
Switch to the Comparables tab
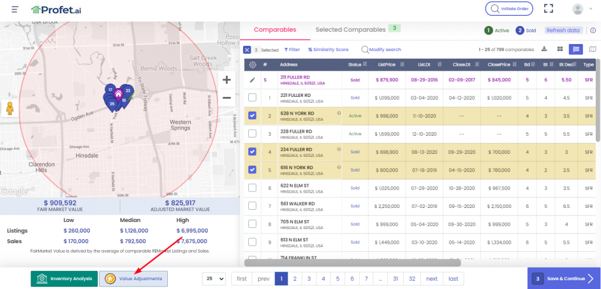[x=275, y=30]
